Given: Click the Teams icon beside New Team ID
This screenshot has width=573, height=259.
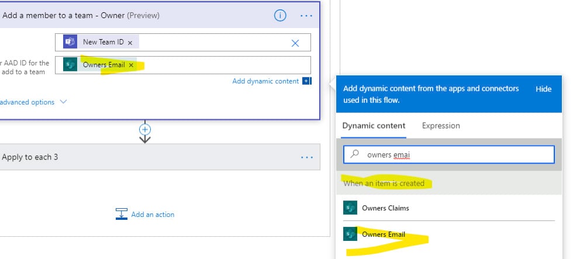Looking at the screenshot, I should click(x=70, y=42).
